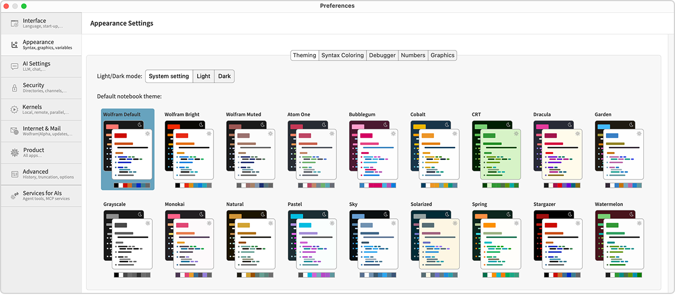Screen dimensions: 675x295
Task: Click the moon icon on Cobalt dark preview
Action: click(x=447, y=125)
